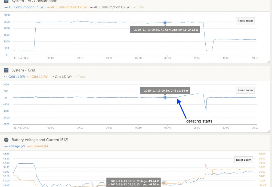Click the System - Grid widget icon
The height and width of the screenshot is (187, 272).
click(x=6, y=70)
